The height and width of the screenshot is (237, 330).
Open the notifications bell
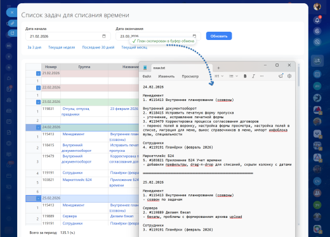(x=317, y=20)
